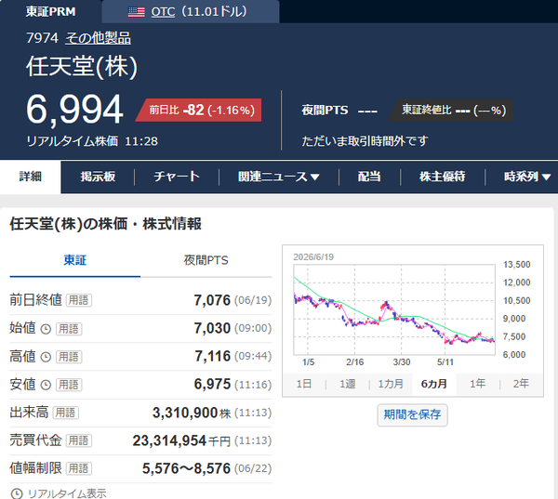The height and width of the screenshot is (499, 558).
Task: Click the 出来高 value 3,310,900
Action: point(185,413)
